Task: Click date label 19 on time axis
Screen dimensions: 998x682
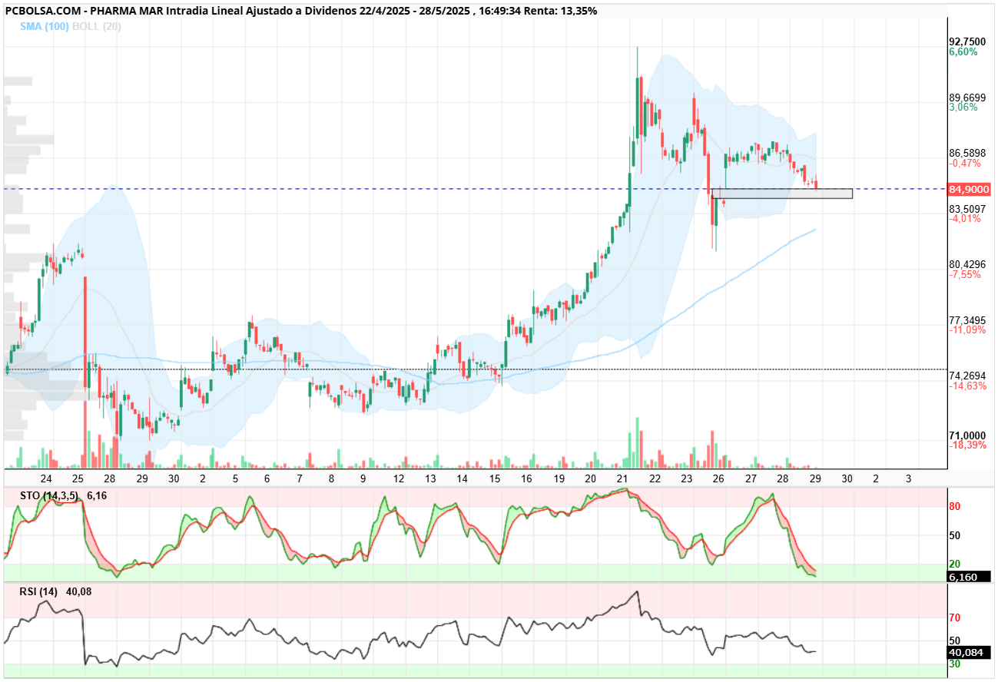Action: coord(559,478)
